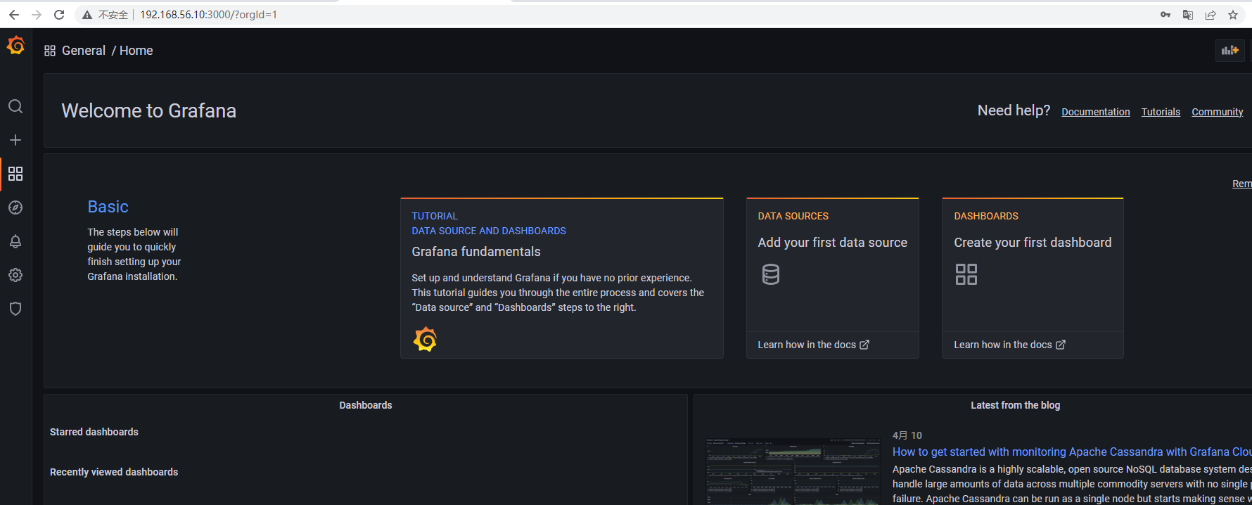Open Learn how in the docs under Data Sources
Viewport: 1252px width, 505px height.
point(813,345)
